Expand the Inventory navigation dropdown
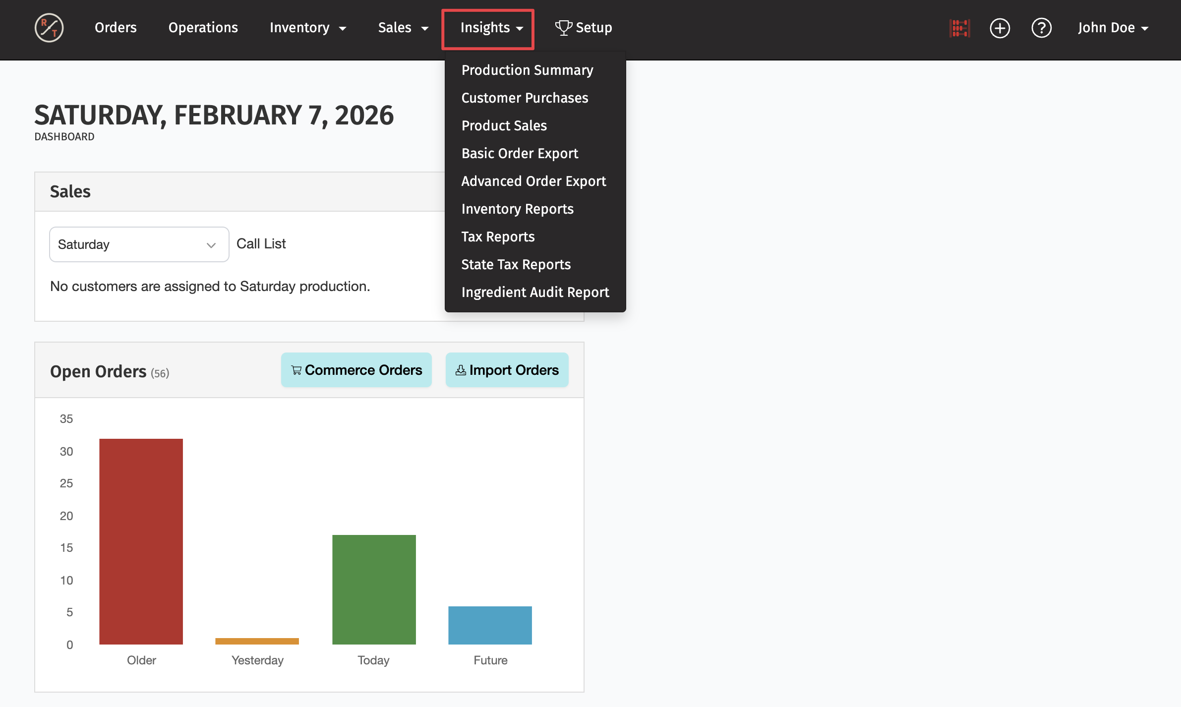Image resolution: width=1181 pixels, height=707 pixels. pyautogui.click(x=307, y=28)
